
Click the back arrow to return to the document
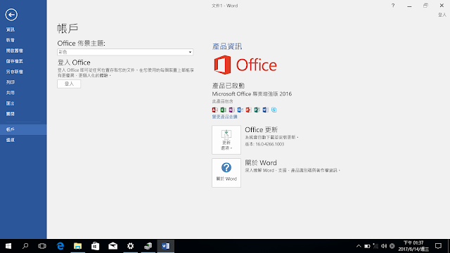point(11,15)
